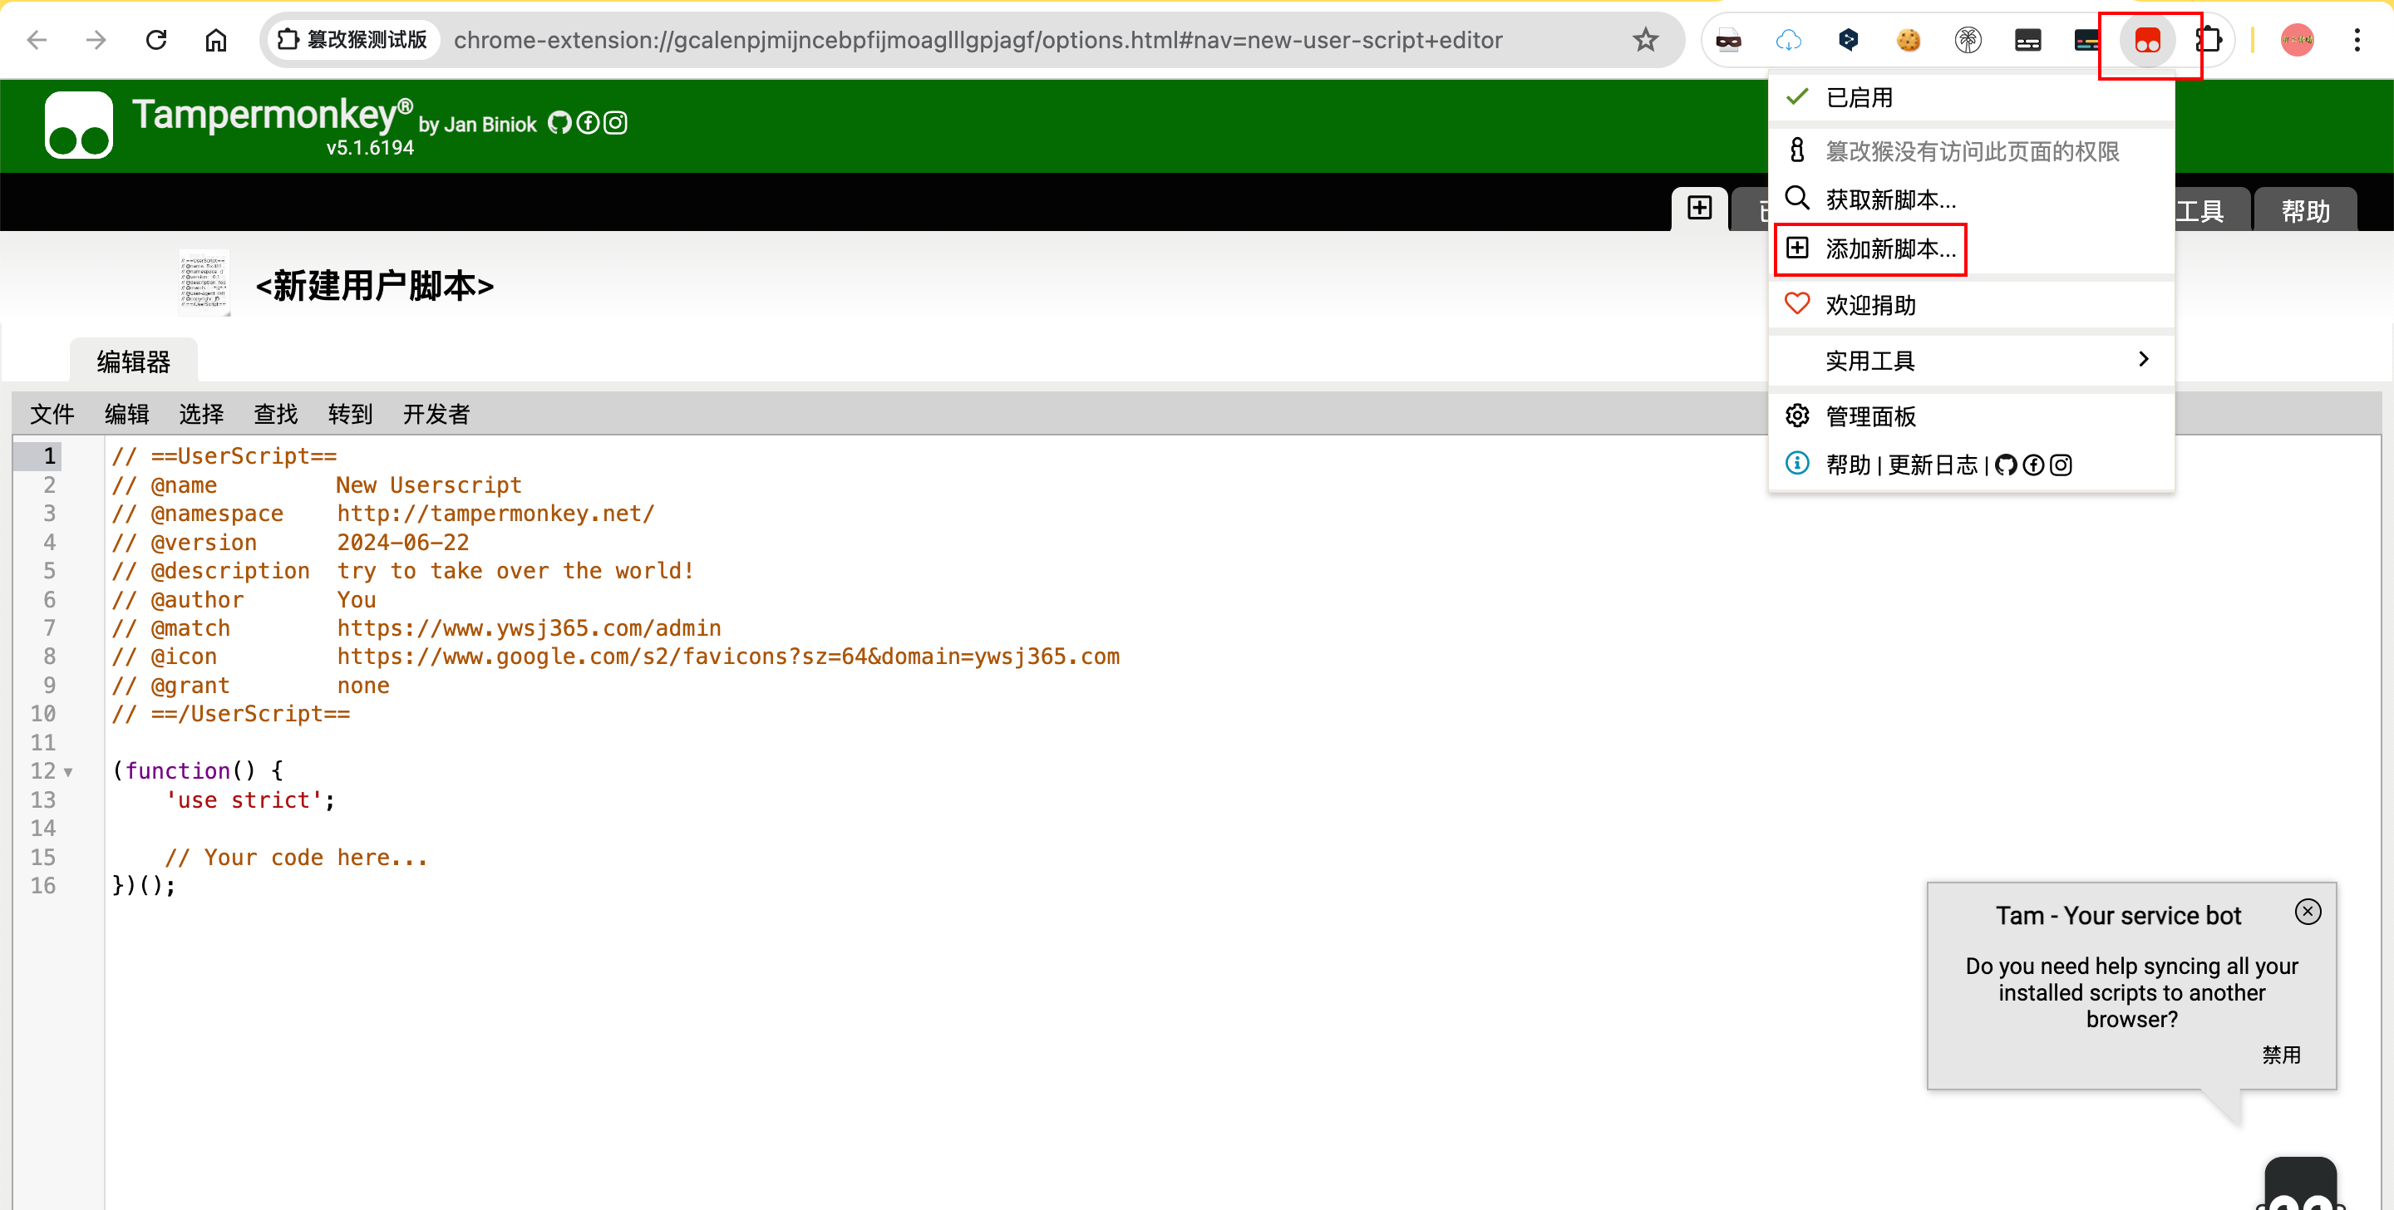Click the red Tampermonkey toolbar icon
Screen dimensions: 2394x1210
[x=2147, y=40]
